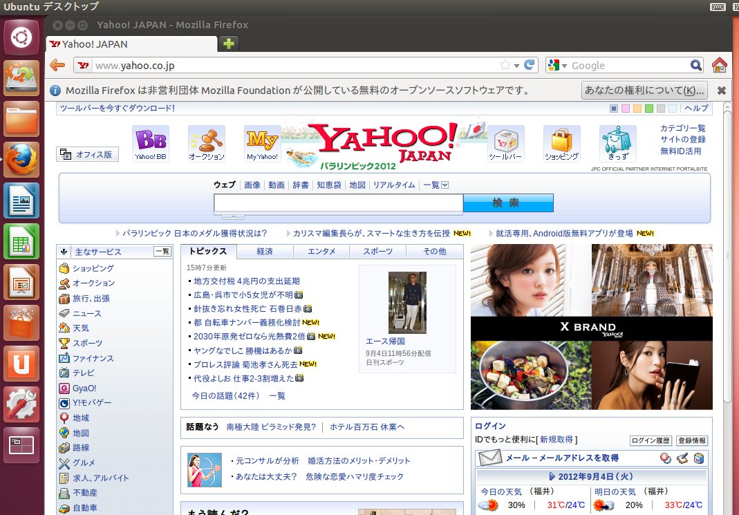
Task: Click the shopping bag icon
Action: click(561, 143)
